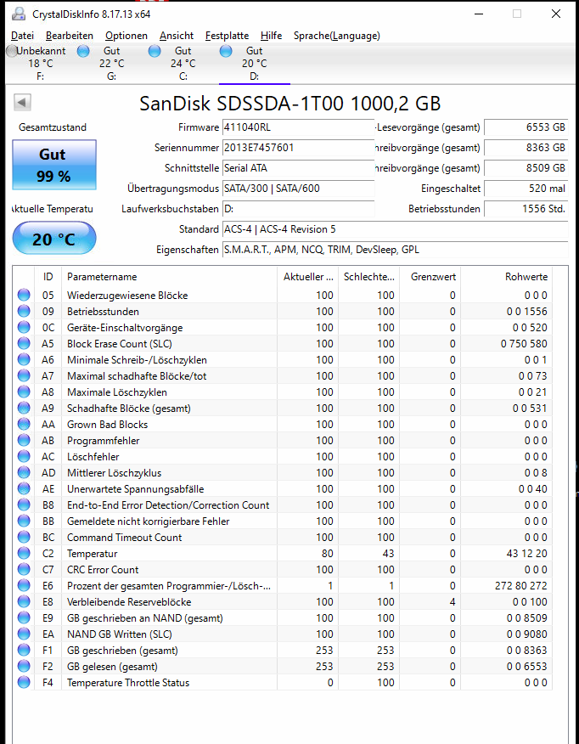
Task: Open the Bearbeiten menu
Action: click(70, 36)
